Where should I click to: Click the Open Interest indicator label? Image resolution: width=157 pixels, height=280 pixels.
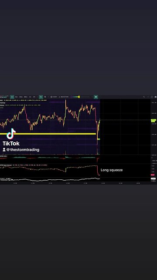[6, 165]
